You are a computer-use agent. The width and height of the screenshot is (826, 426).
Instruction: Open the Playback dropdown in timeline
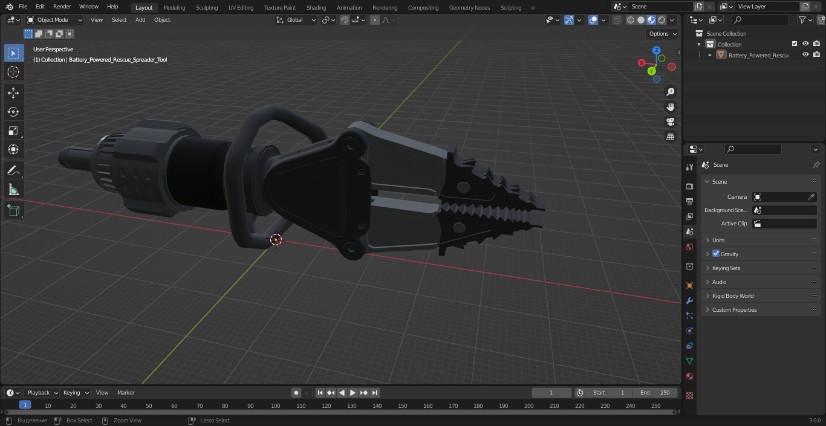42,393
